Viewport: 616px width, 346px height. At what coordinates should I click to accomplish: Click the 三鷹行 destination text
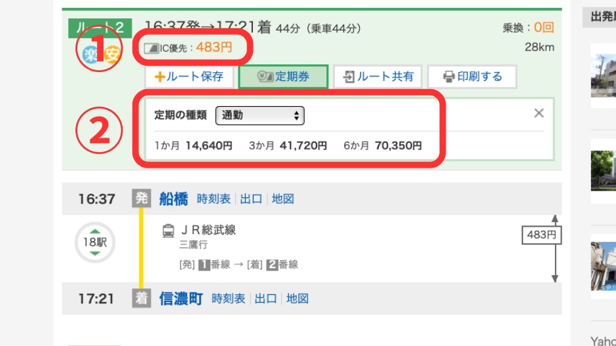[x=193, y=245]
